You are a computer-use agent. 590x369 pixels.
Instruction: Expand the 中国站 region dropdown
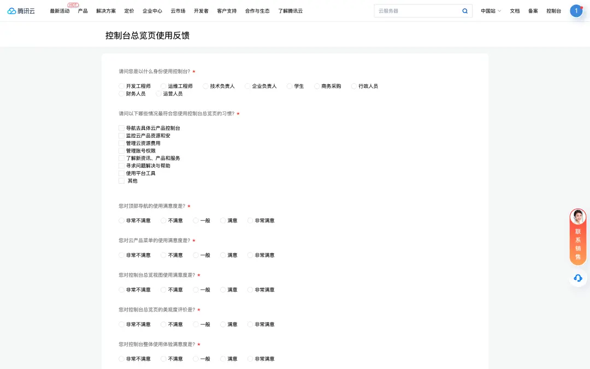point(491,11)
